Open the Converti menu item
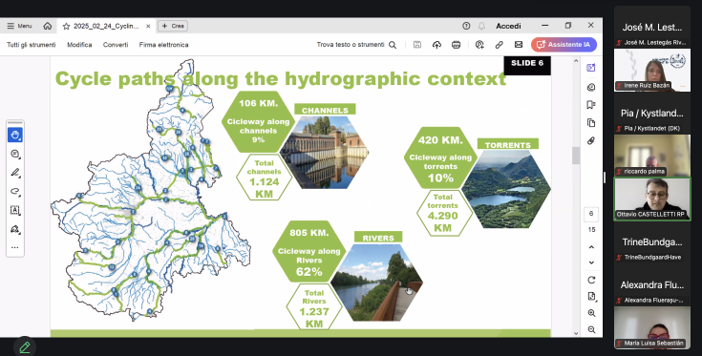The width and height of the screenshot is (702, 356). coord(116,45)
